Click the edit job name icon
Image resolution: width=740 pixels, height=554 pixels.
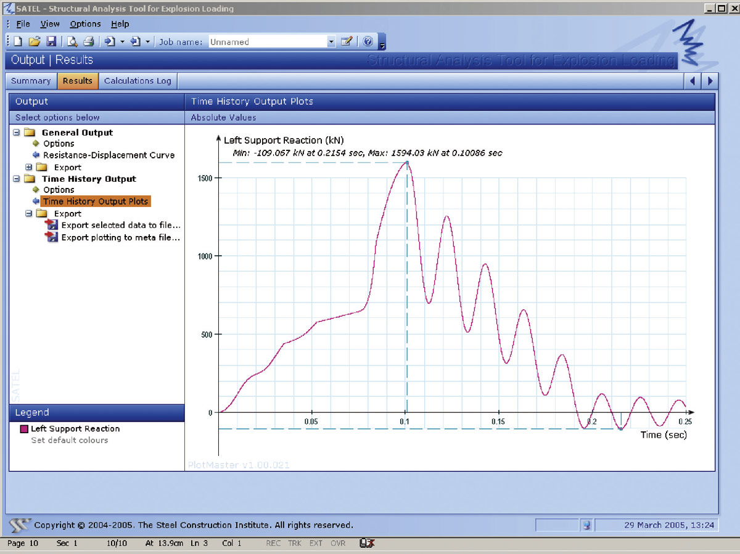coord(347,42)
